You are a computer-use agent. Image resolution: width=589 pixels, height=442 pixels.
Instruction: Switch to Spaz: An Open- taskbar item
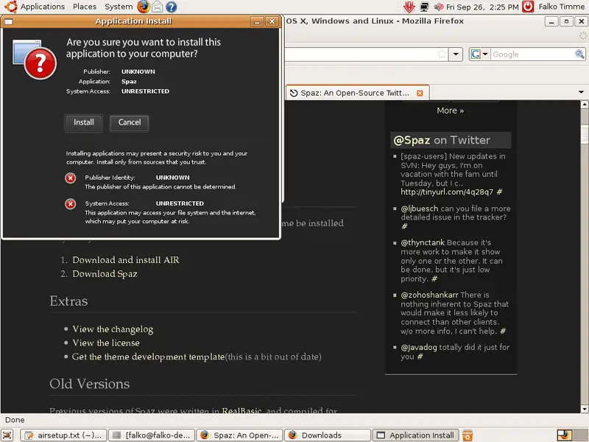[x=240, y=435]
